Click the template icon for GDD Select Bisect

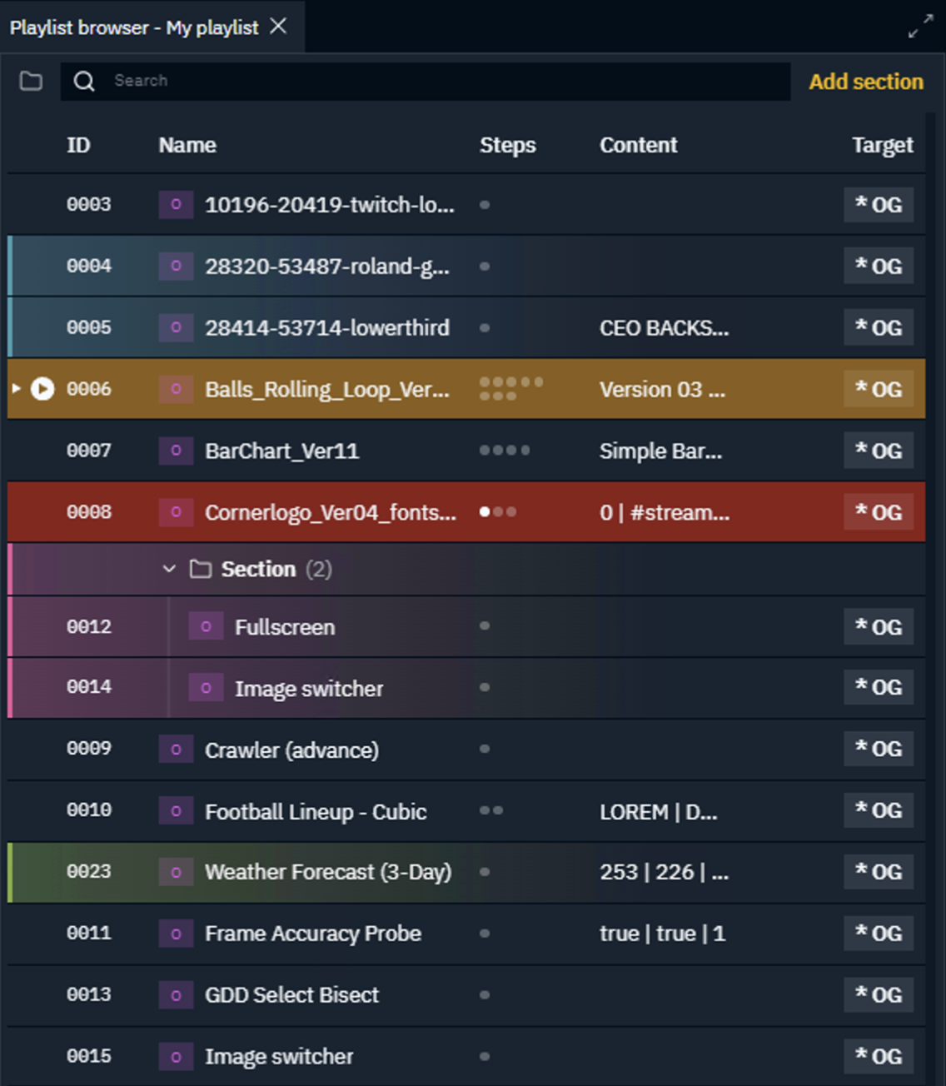tap(176, 995)
